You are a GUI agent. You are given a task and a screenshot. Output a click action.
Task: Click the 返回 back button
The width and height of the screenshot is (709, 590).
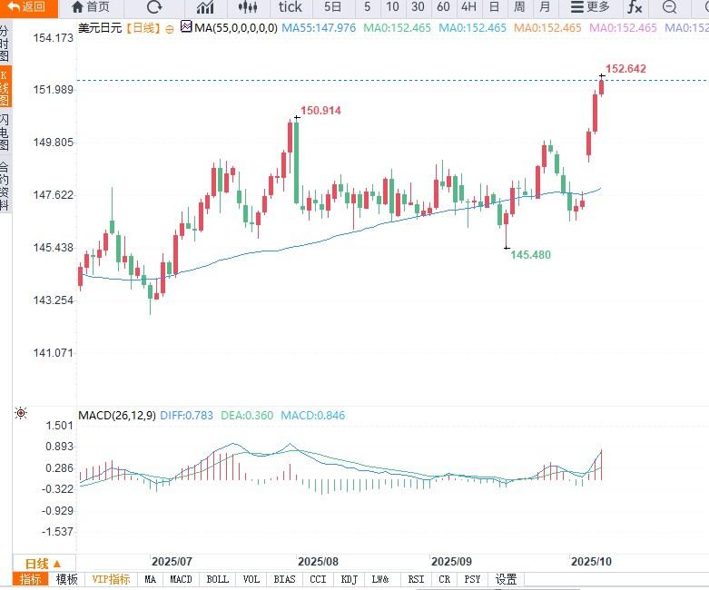coord(25,7)
